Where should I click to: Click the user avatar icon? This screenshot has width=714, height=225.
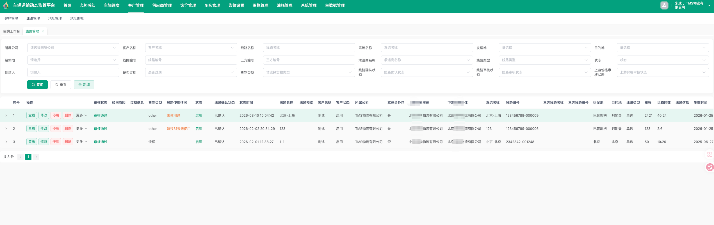point(664,5)
